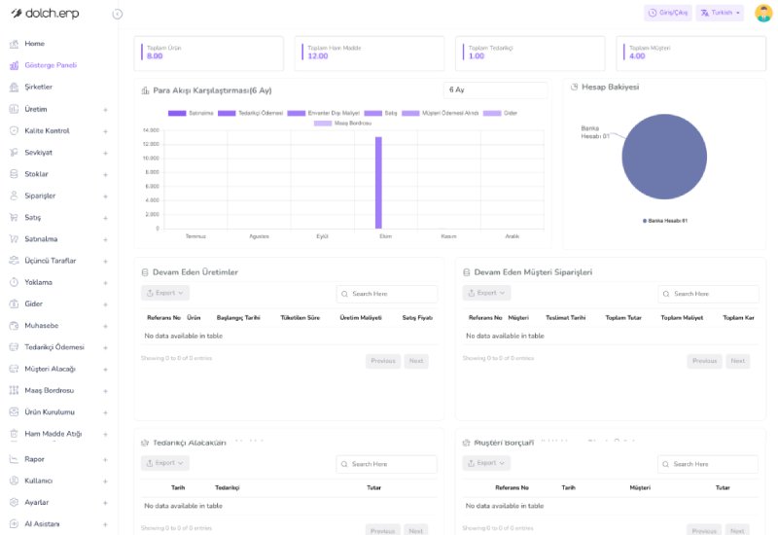Select Muhasebe in the sidebar
Image resolution: width=778 pixels, height=535 pixels.
pos(42,326)
